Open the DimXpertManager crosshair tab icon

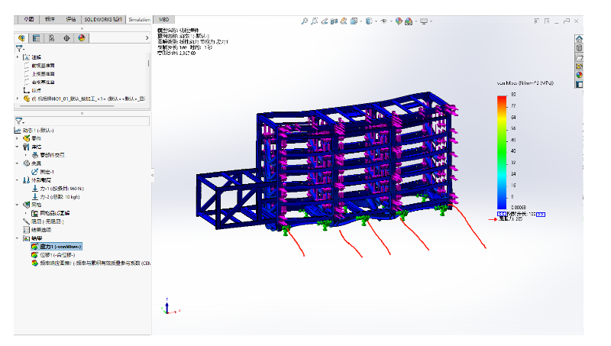click(x=66, y=37)
